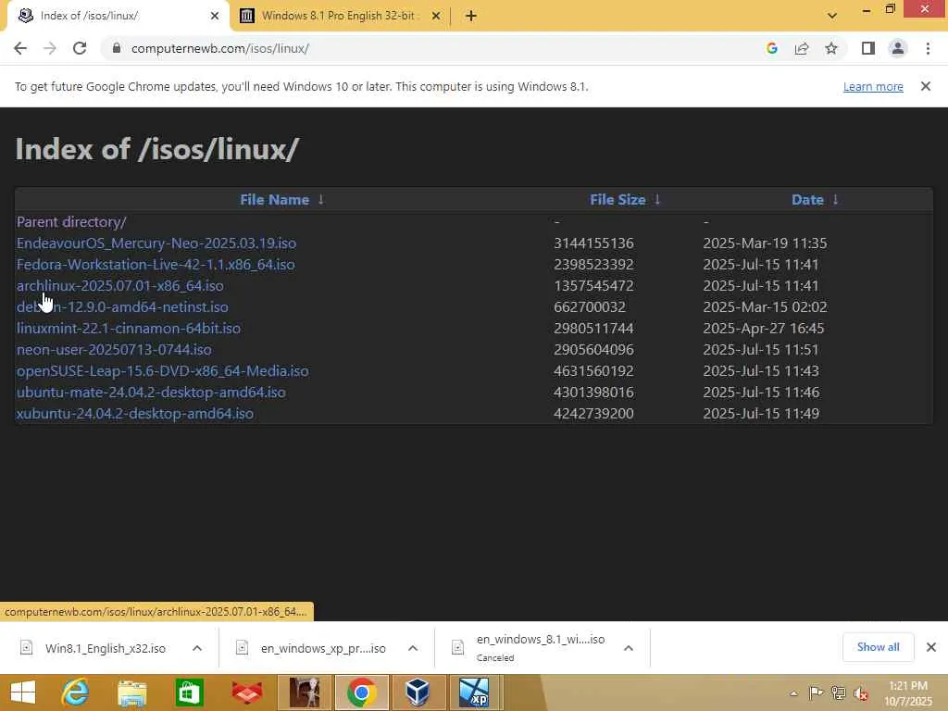This screenshot has width=948, height=711.
Task: Open the Parent directory/ link
Action: click(71, 222)
